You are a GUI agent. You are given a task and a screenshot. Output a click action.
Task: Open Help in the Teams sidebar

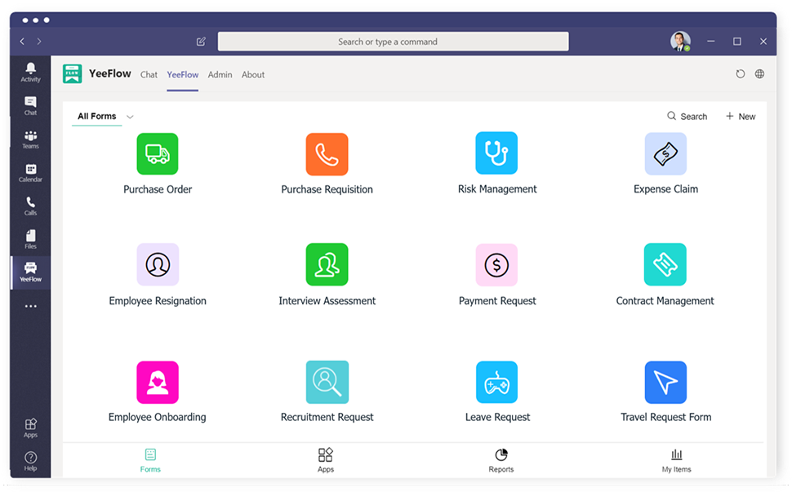click(30, 461)
